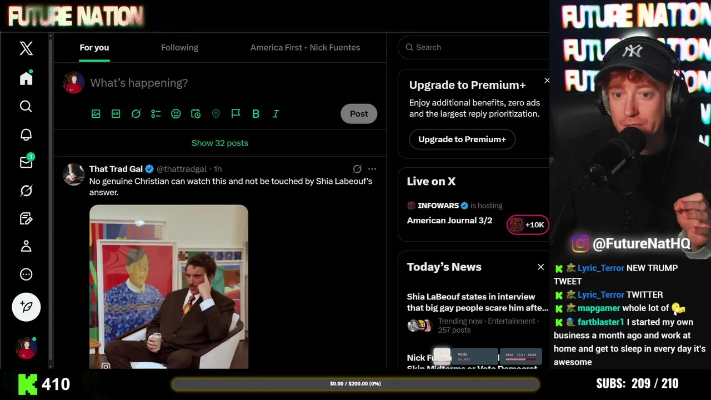This screenshot has width=711, height=400.
Task: Select the For you tab
Action: 94,48
